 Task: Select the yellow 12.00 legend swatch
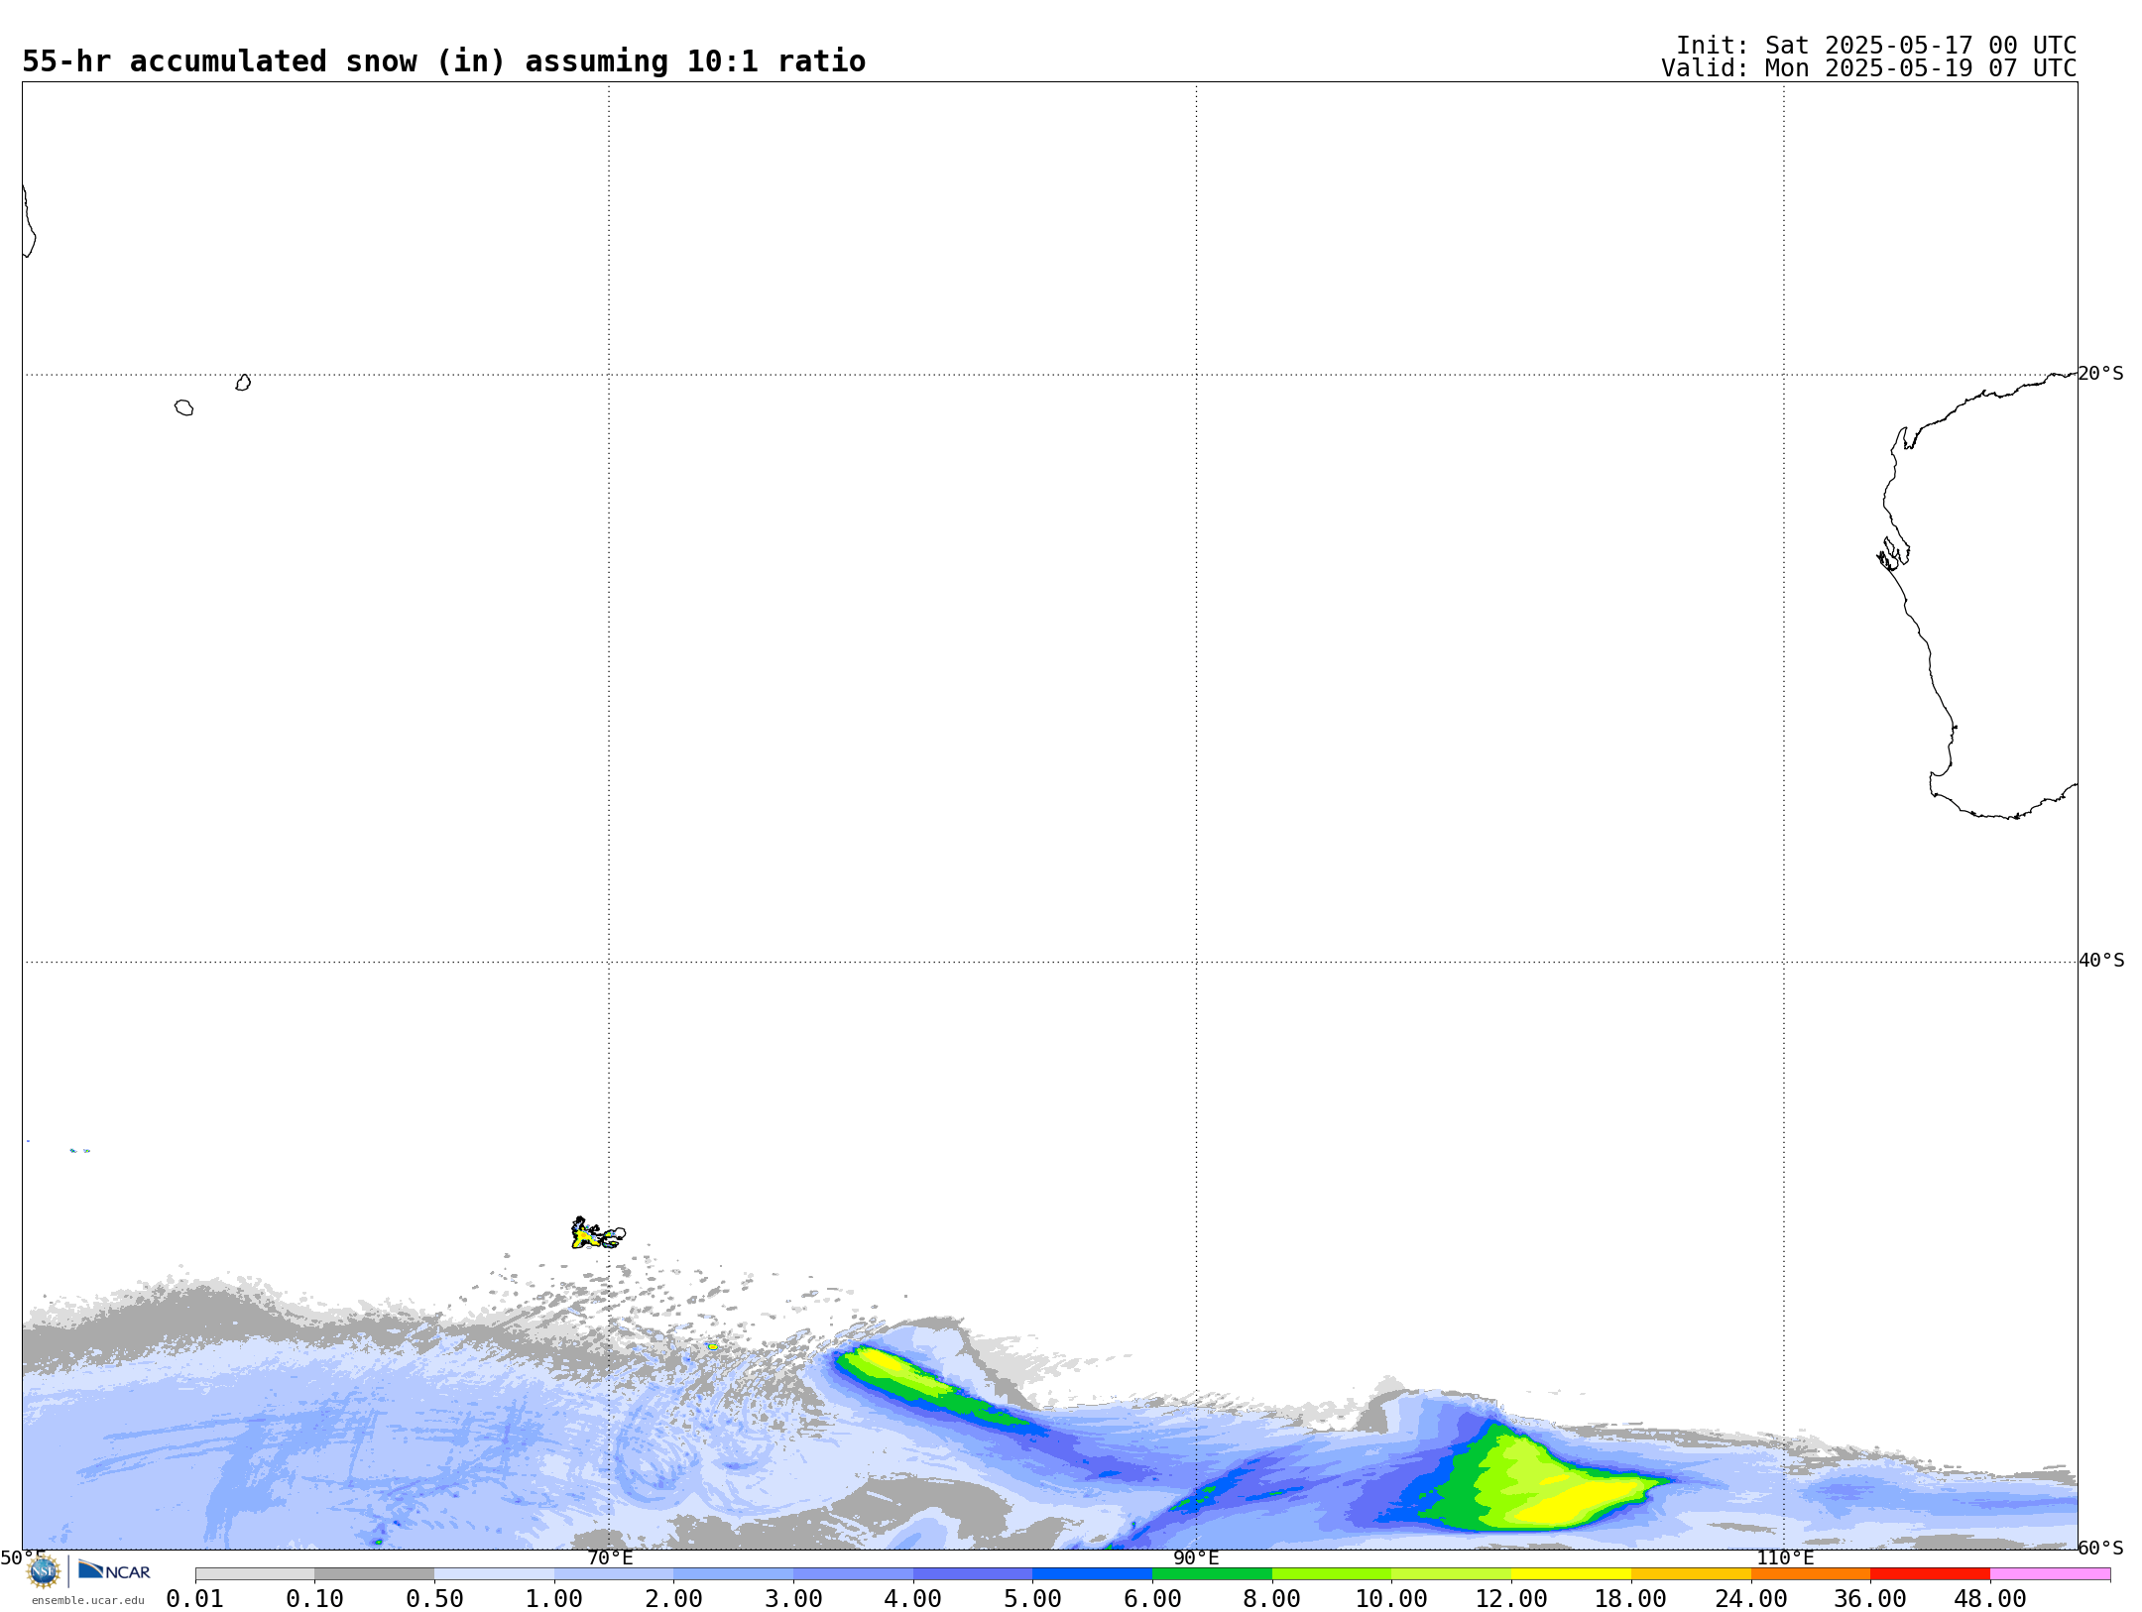(1571, 1574)
